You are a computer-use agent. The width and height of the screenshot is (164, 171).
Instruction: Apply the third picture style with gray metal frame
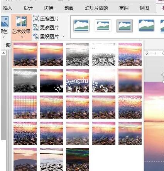pos(125,25)
